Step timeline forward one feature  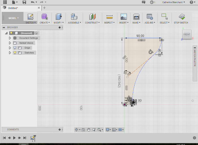(19, 138)
